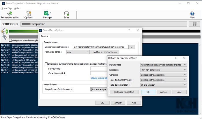Click status bar text 'Enregistreur d'audio en streaming'
202x119 pixels.
(30, 117)
